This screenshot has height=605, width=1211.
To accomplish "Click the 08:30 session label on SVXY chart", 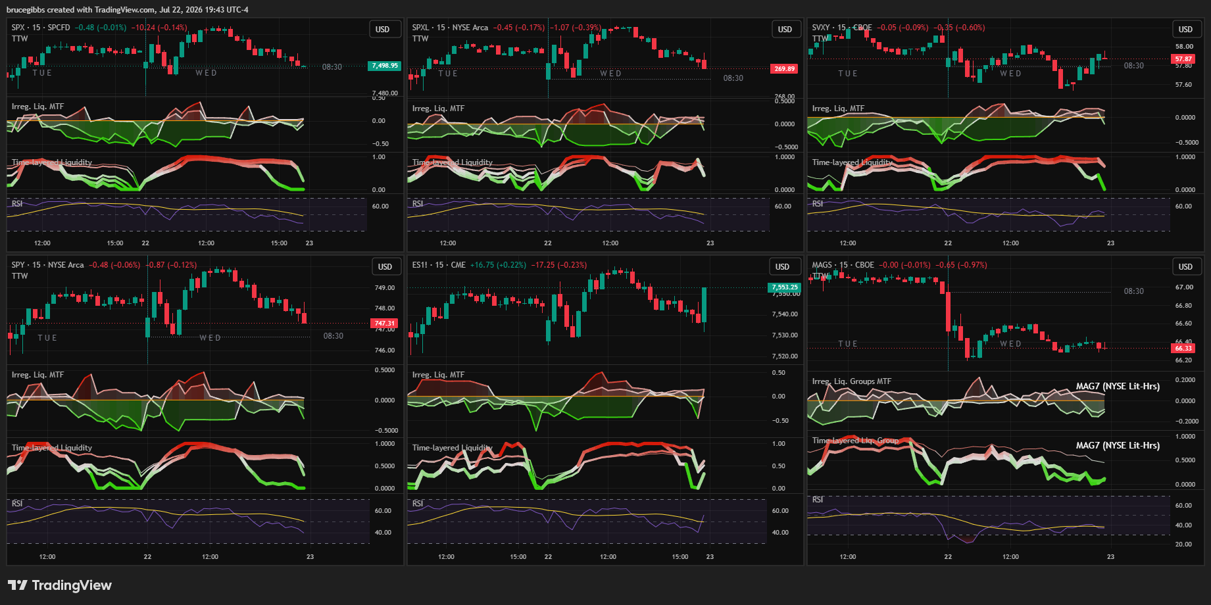I will point(1134,66).
